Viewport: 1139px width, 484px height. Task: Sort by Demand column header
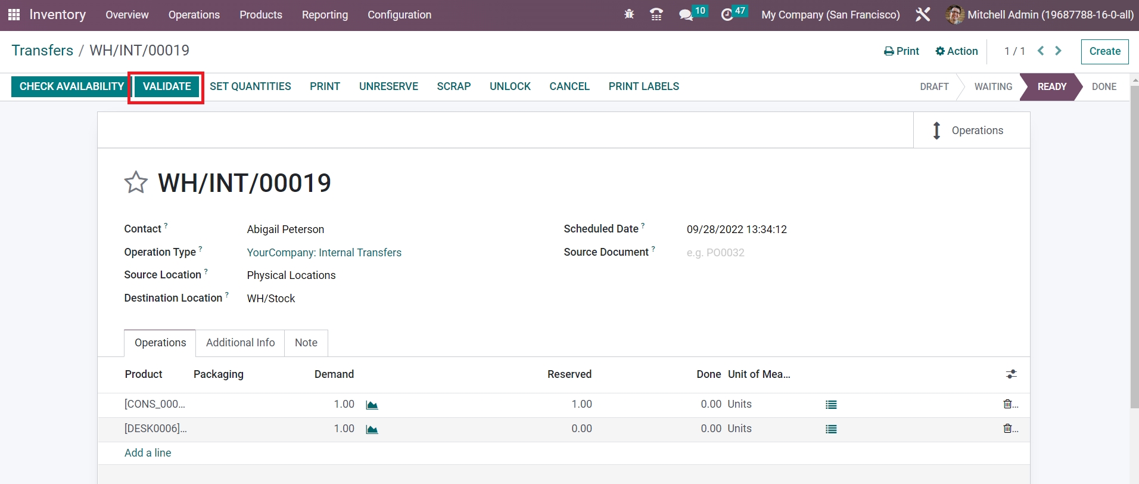click(x=334, y=374)
